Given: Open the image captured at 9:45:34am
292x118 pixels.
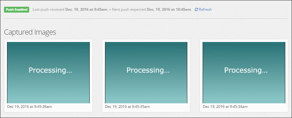Looking at the screenshot, I should tap(244, 72).
